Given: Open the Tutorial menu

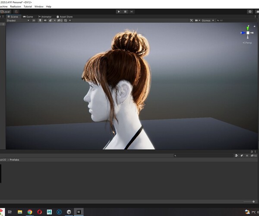Looking at the screenshot, I should pyautogui.click(x=28, y=6).
